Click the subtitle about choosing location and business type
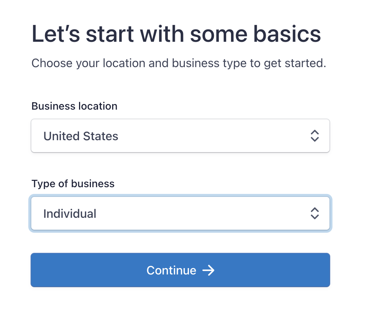 (179, 63)
